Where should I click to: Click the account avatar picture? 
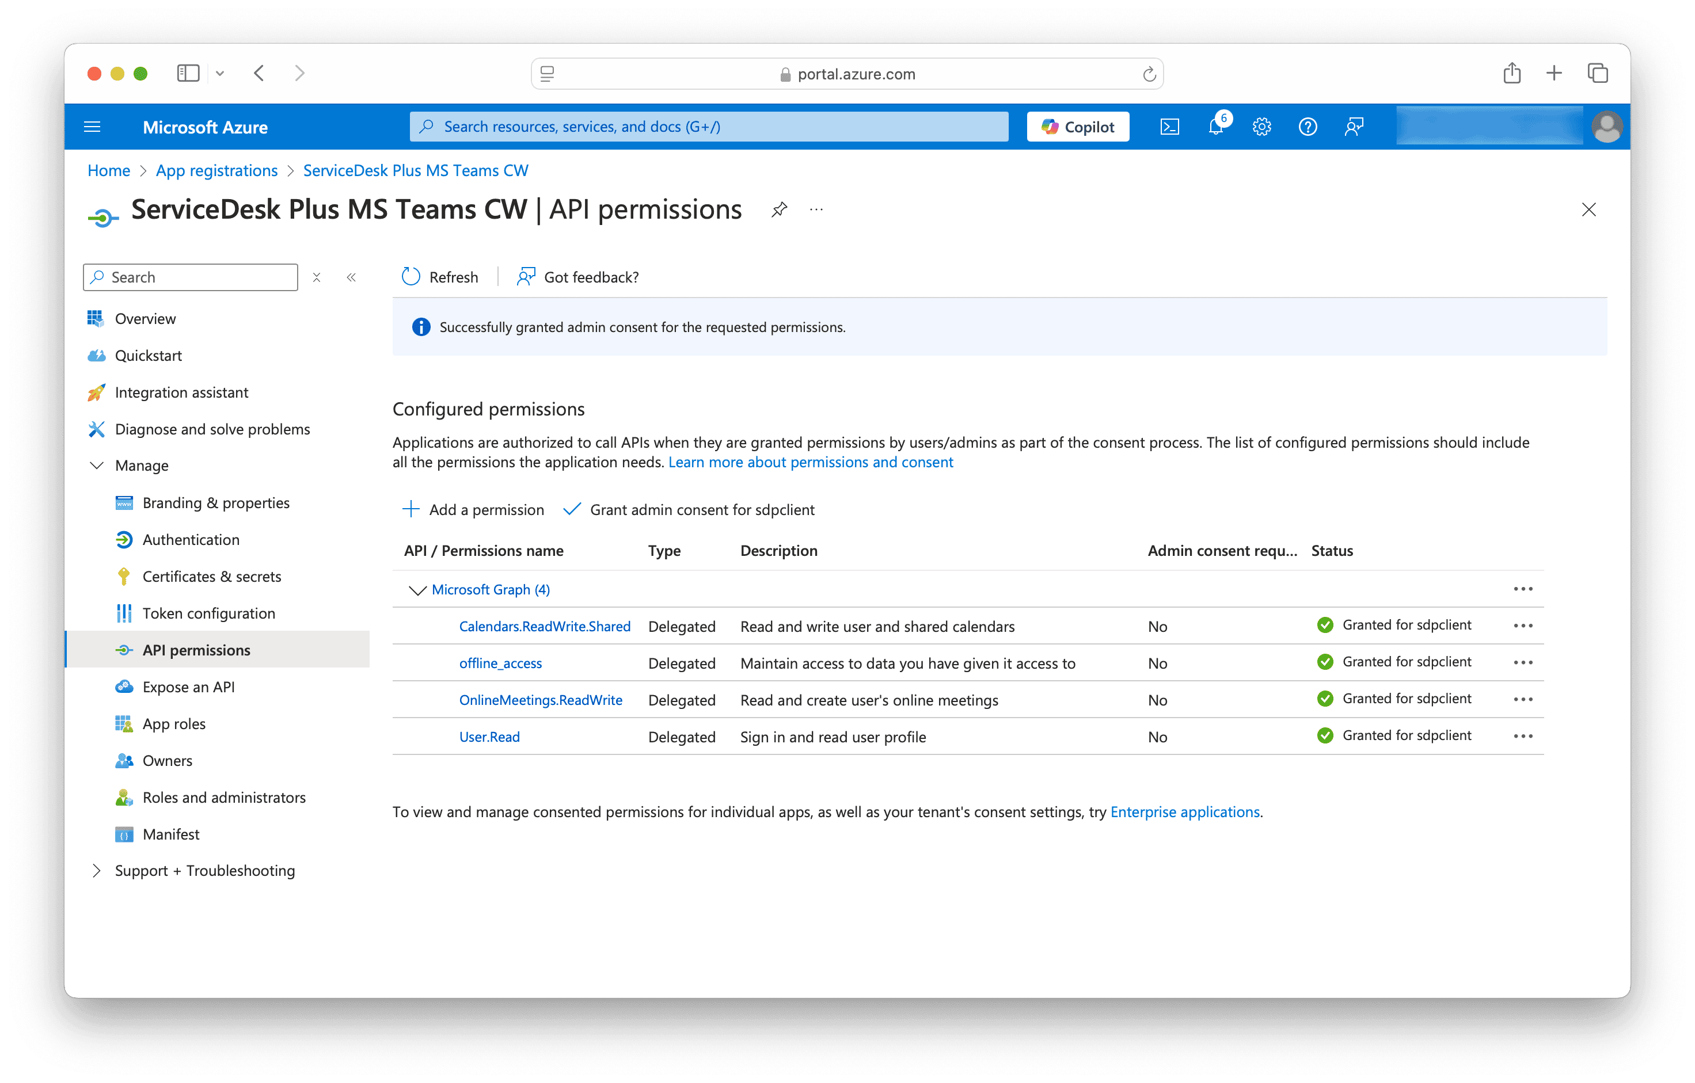click(1606, 127)
